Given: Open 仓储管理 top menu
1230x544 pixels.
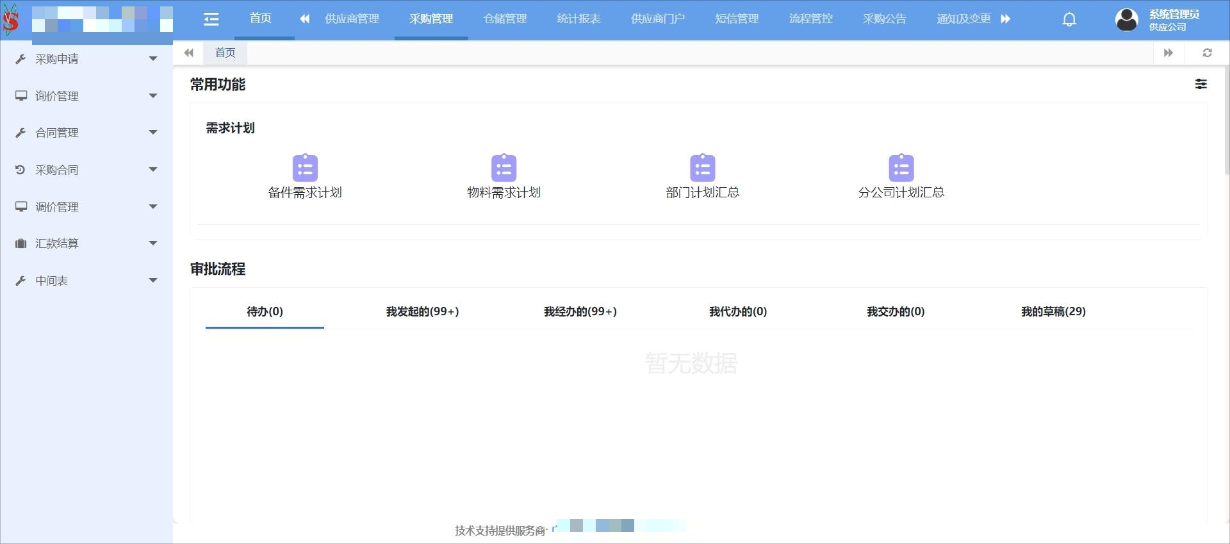Looking at the screenshot, I should coord(505,19).
